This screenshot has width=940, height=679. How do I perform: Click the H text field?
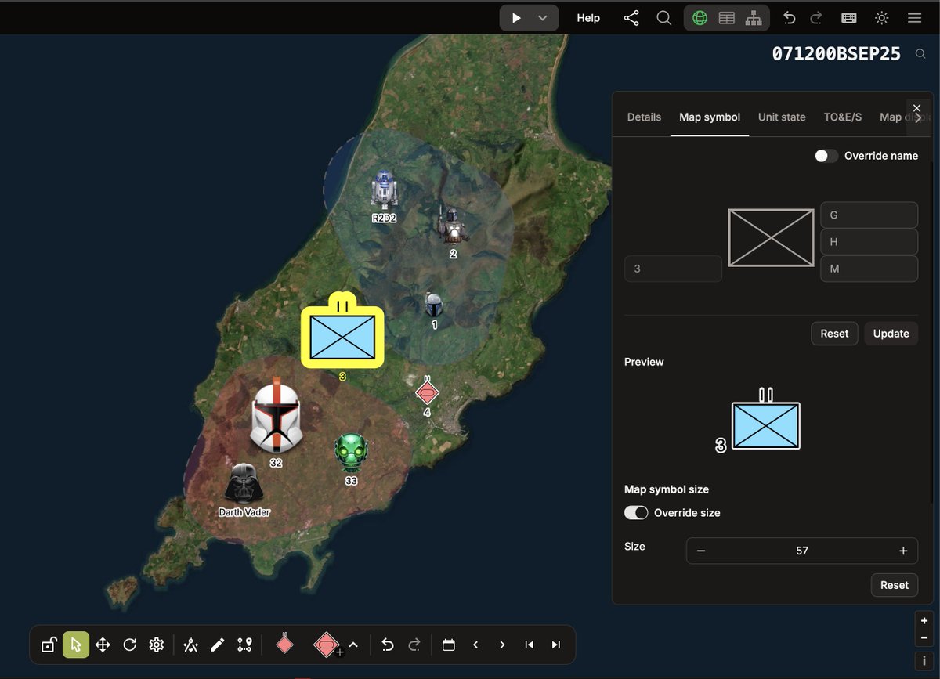(x=869, y=242)
